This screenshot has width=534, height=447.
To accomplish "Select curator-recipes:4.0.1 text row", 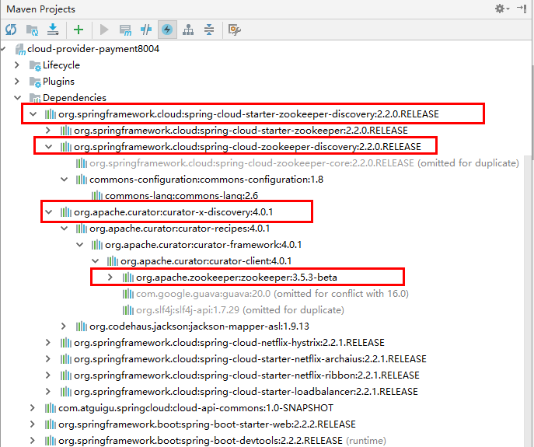I will click(x=180, y=229).
